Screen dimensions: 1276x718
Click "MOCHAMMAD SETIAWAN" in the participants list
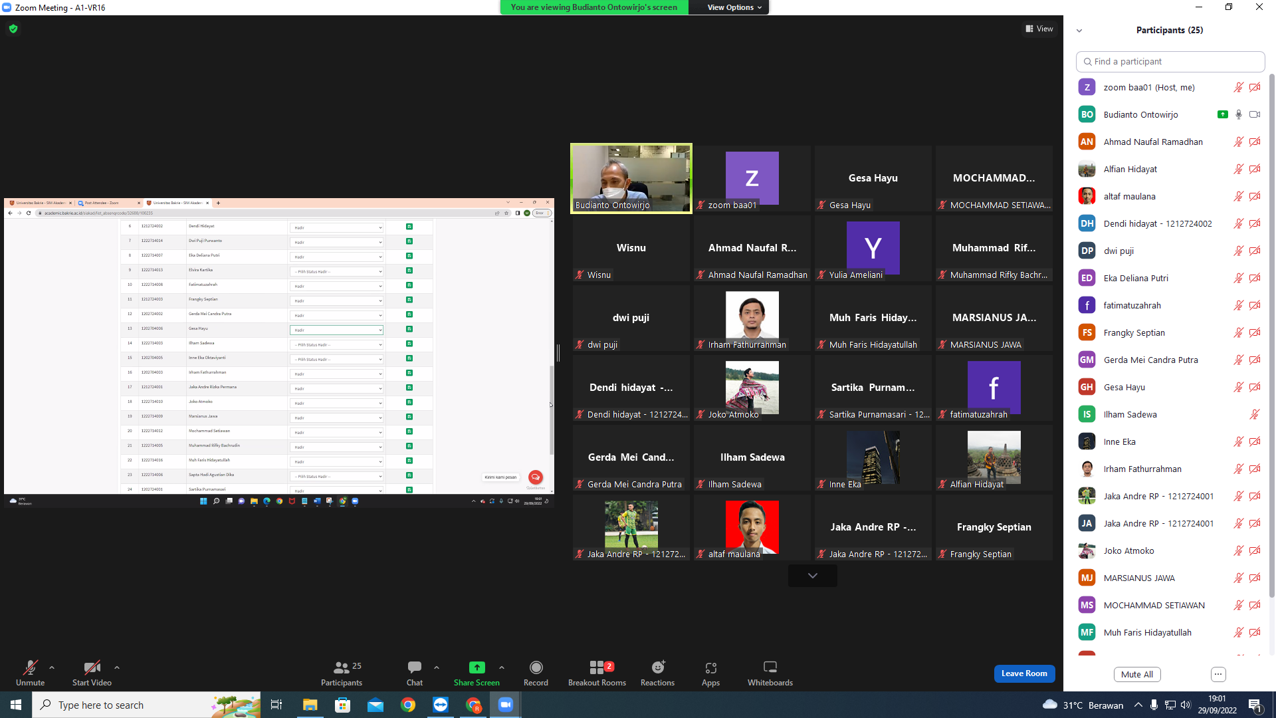click(x=1154, y=605)
